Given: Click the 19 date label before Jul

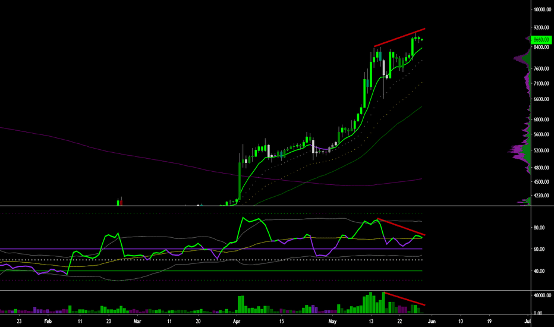Looking at the screenshot, I should [x=489, y=321].
